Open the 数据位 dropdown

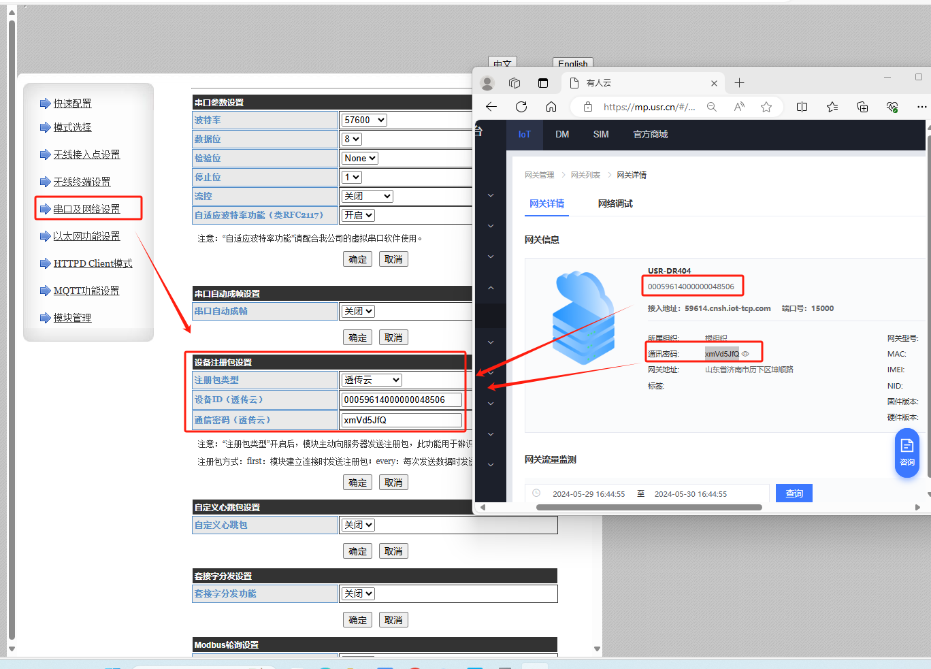tap(352, 139)
